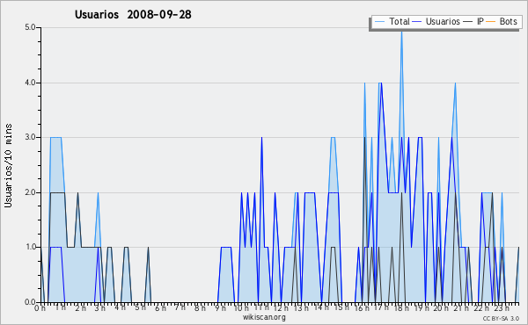
Task: Click the 'IP' legend label
Action: [480, 21]
